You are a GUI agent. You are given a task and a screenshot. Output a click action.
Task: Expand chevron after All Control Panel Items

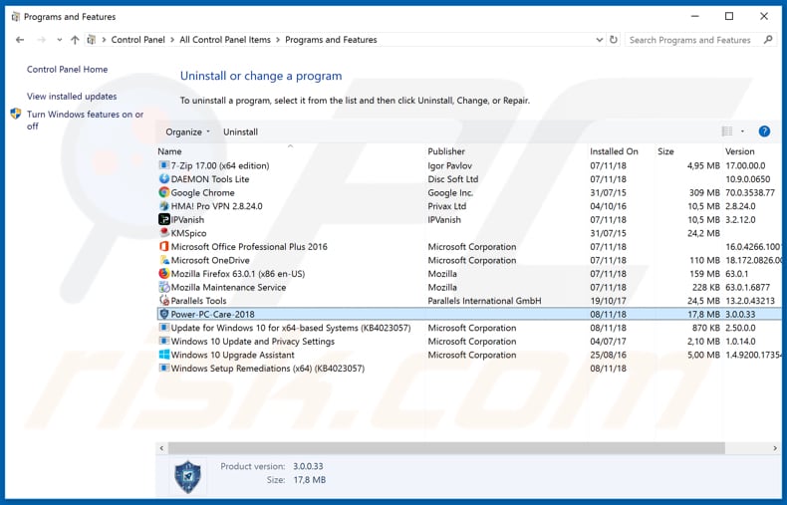click(x=278, y=40)
